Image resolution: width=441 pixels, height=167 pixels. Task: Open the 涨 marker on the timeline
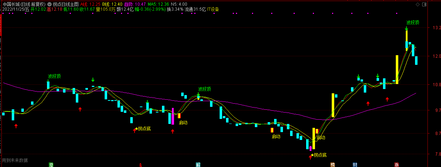click(x=396, y=165)
